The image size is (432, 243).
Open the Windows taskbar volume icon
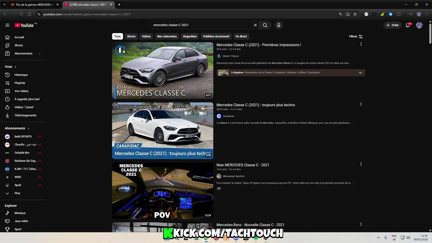tap(408, 238)
